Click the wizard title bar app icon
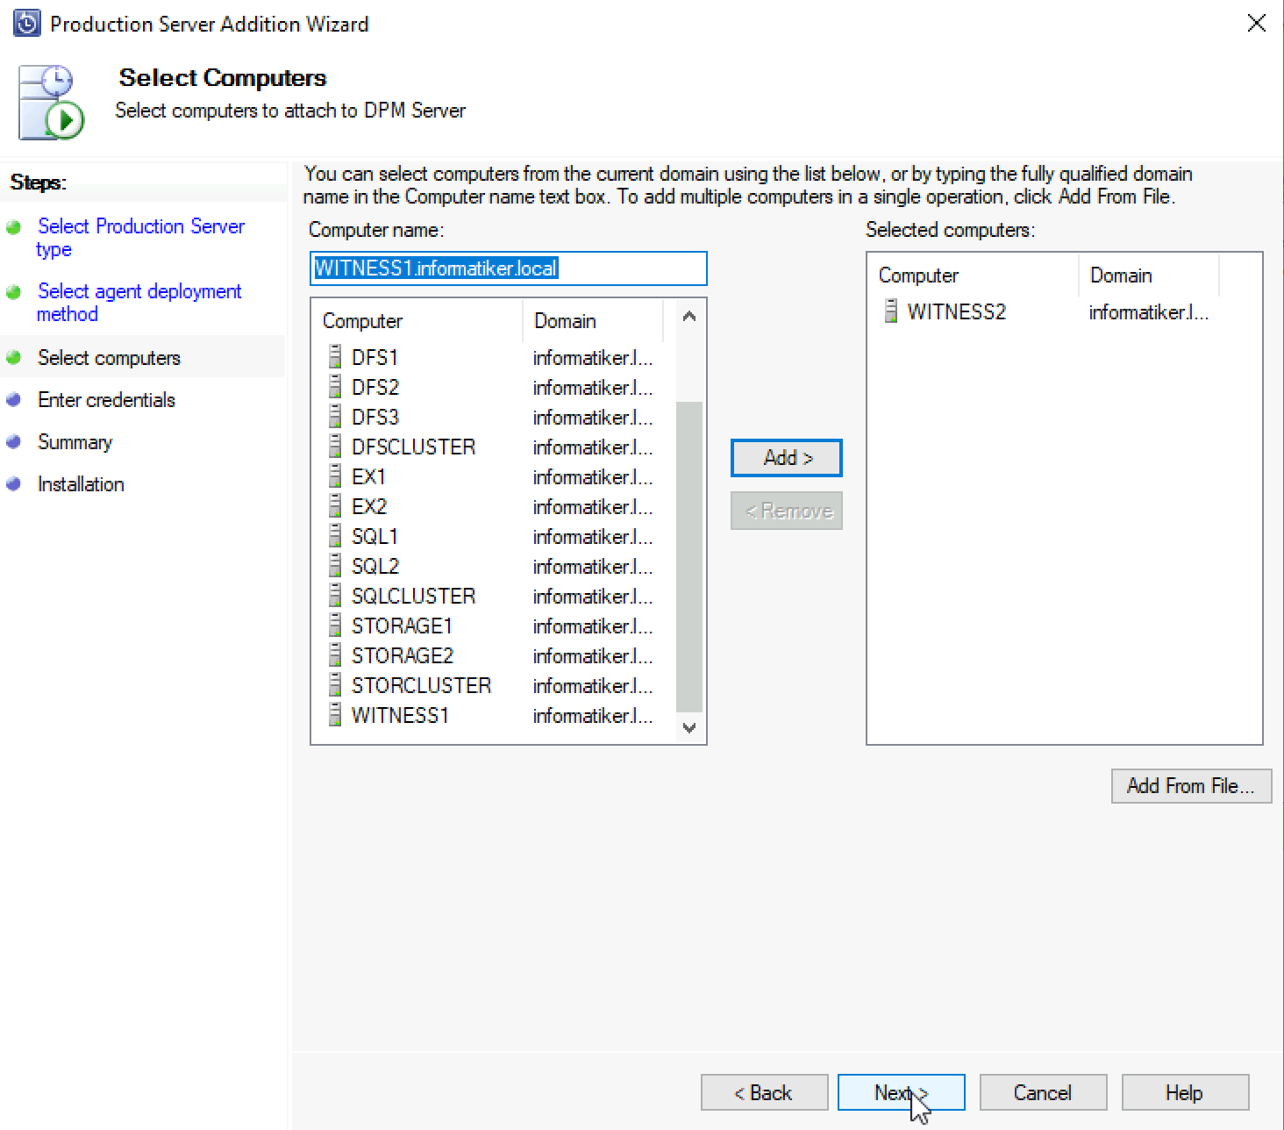The image size is (1284, 1130). 27,24
